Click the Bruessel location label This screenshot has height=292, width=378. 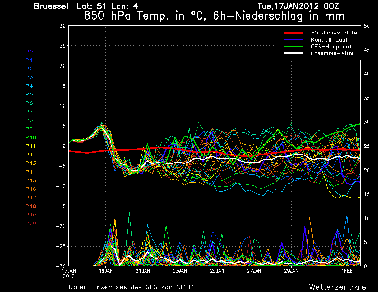pos(52,6)
